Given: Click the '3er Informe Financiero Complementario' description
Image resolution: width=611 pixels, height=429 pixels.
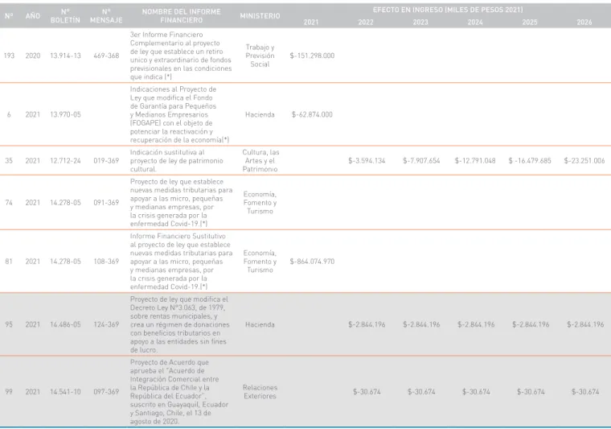Looking at the screenshot, I should tap(181, 56).
